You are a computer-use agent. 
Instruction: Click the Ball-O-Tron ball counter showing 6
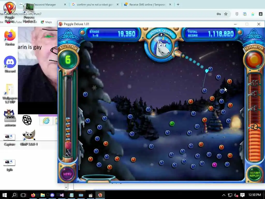pyautogui.click(x=68, y=60)
